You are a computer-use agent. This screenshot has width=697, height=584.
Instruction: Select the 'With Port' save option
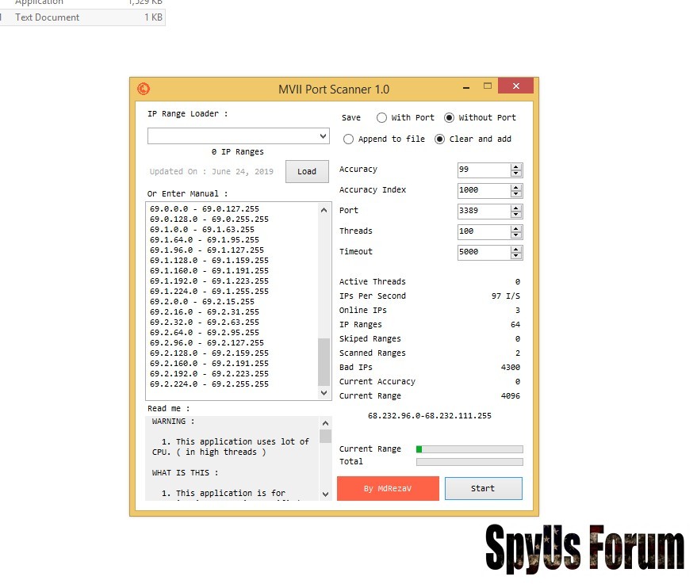(x=382, y=118)
